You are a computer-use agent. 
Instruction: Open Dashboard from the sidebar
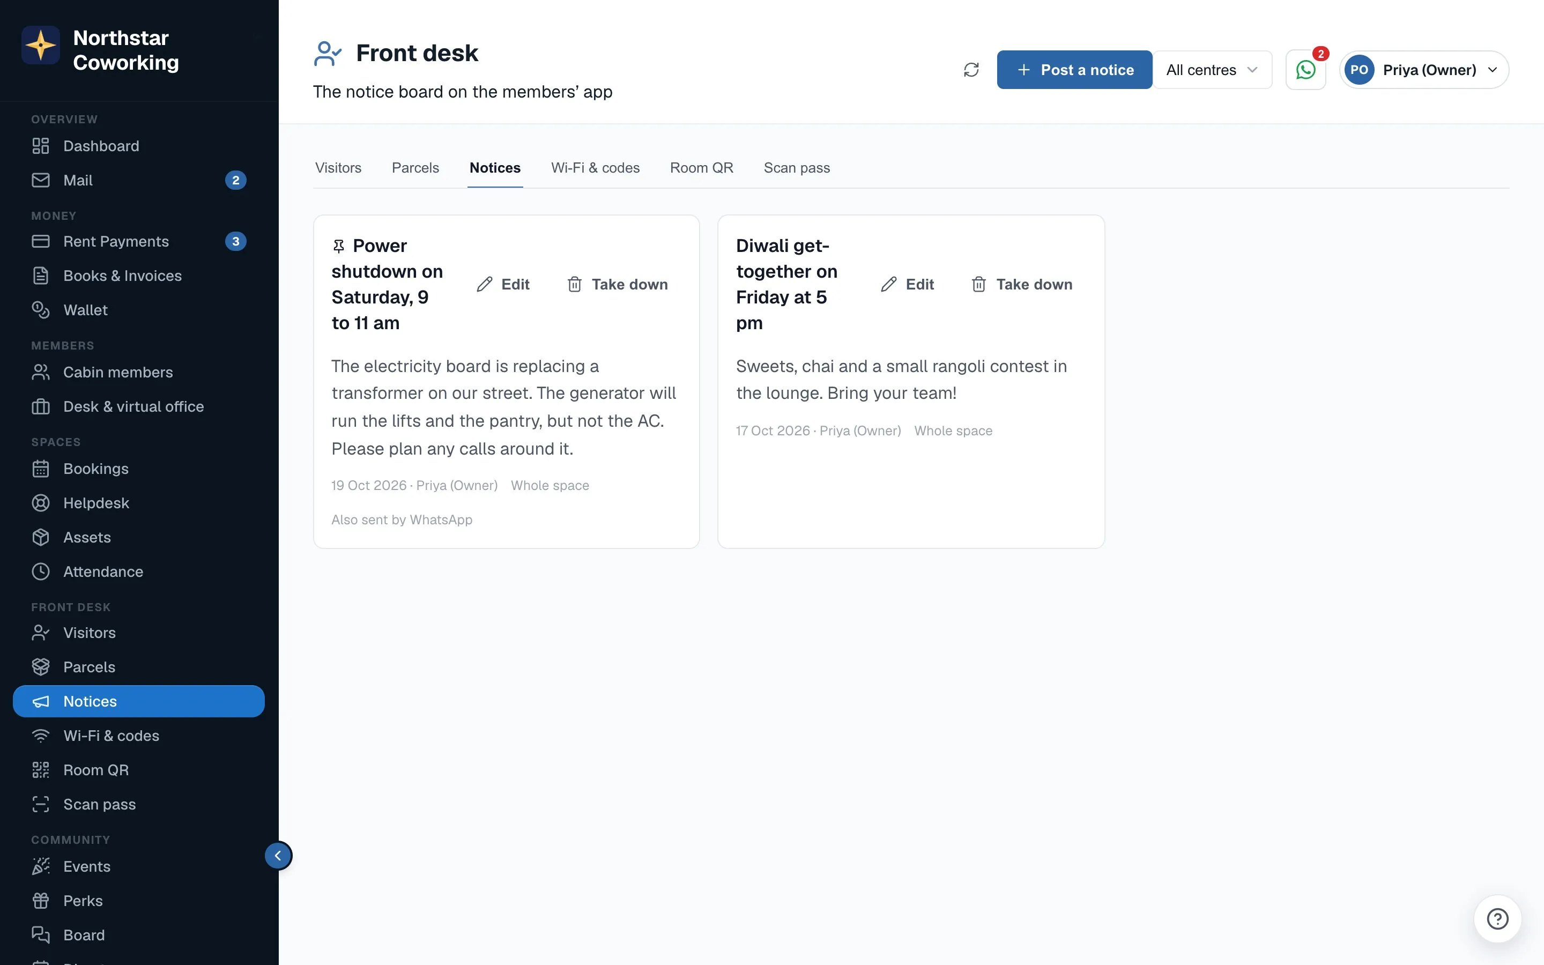click(138, 146)
